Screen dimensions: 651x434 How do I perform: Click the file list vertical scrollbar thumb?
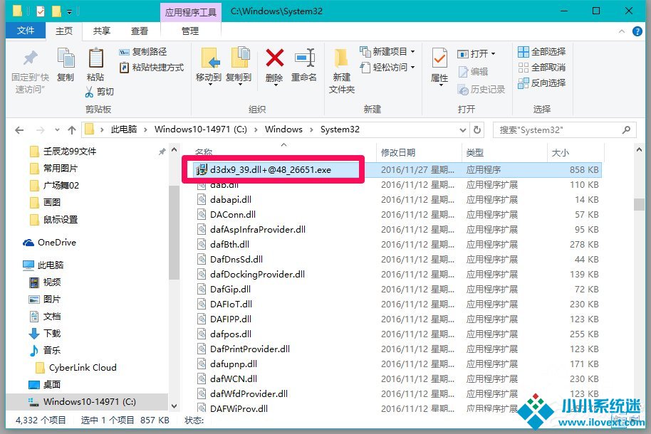click(x=639, y=205)
